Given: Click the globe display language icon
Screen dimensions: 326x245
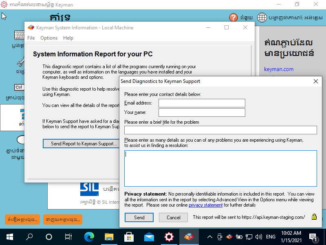Looking at the screenshot, I should 262,17.
